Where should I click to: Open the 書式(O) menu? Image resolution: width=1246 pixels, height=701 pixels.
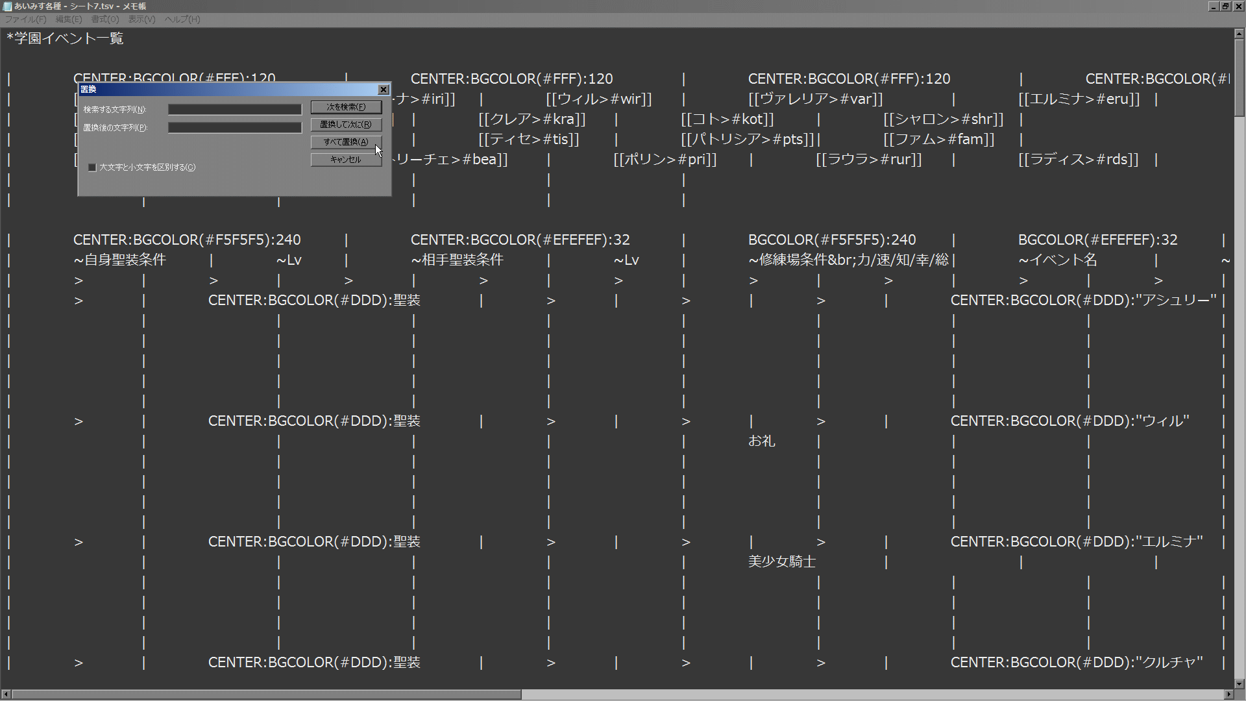tap(104, 19)
